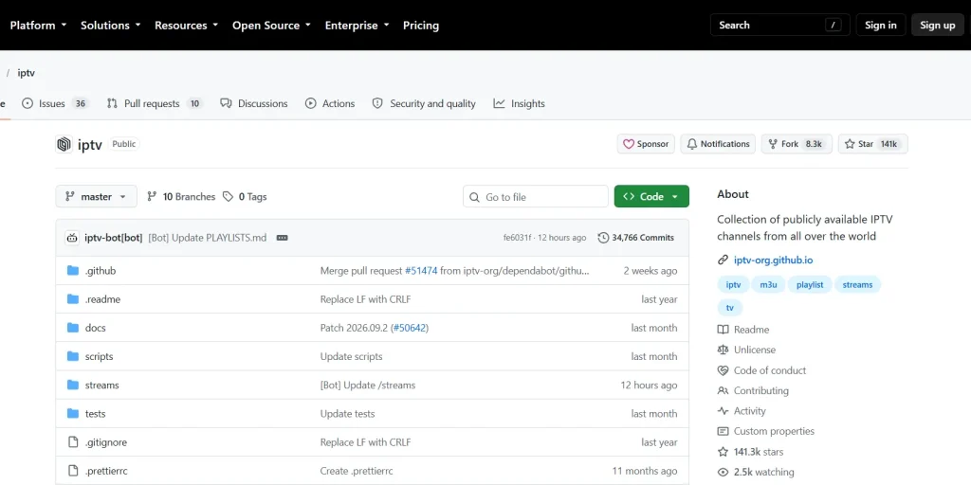Open the Update PLAYLISTS.md commit message
Screen dimensions: 971x485
(x=208, y=238)
